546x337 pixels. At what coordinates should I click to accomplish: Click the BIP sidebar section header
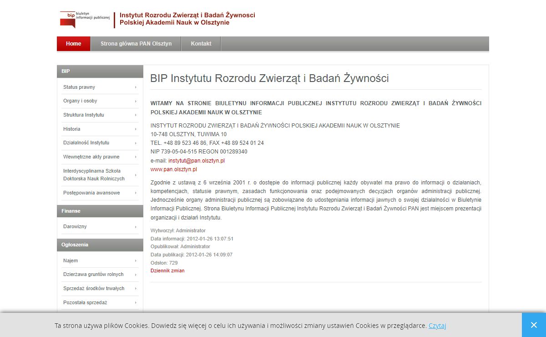[x=100, y=71]
